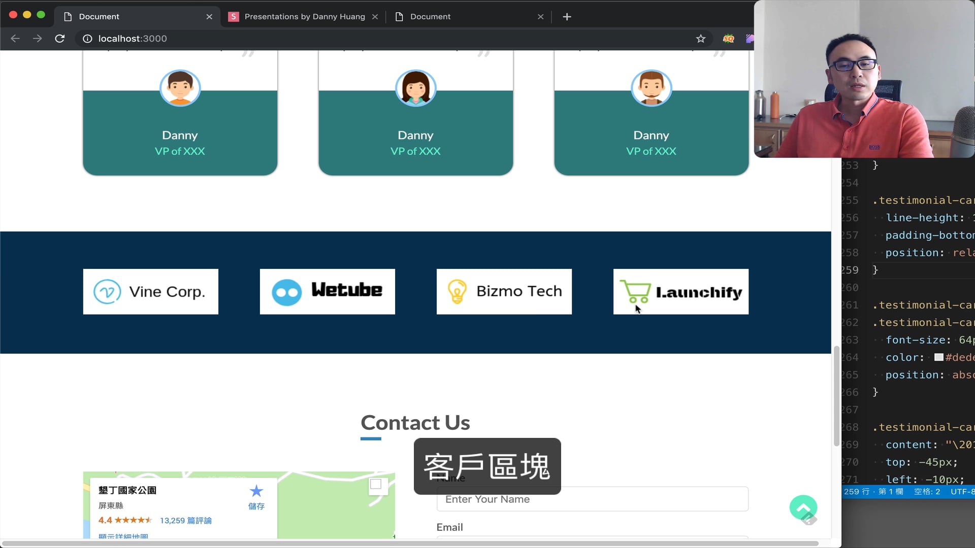The height and width of the screenshot is (548, 975).
Task: Save the place with the map star
Action: coord(256,491)
